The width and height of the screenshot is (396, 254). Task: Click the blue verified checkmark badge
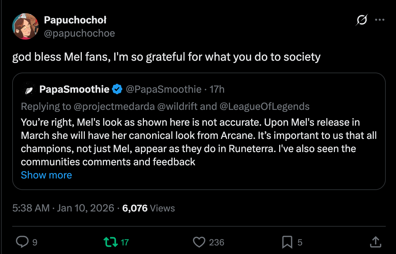117,89
